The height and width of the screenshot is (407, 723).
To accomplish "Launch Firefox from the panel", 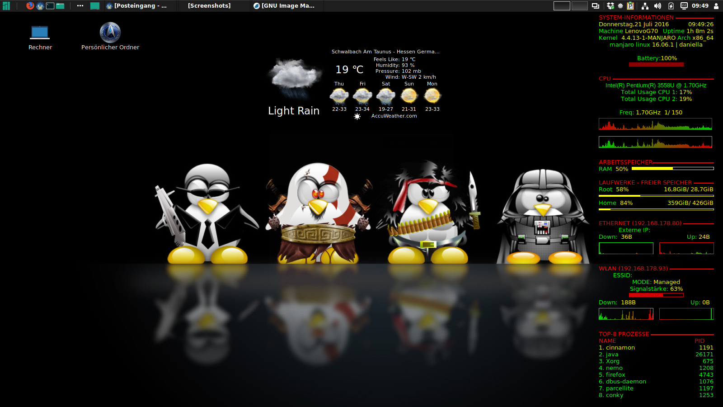I will pos(30,6).
